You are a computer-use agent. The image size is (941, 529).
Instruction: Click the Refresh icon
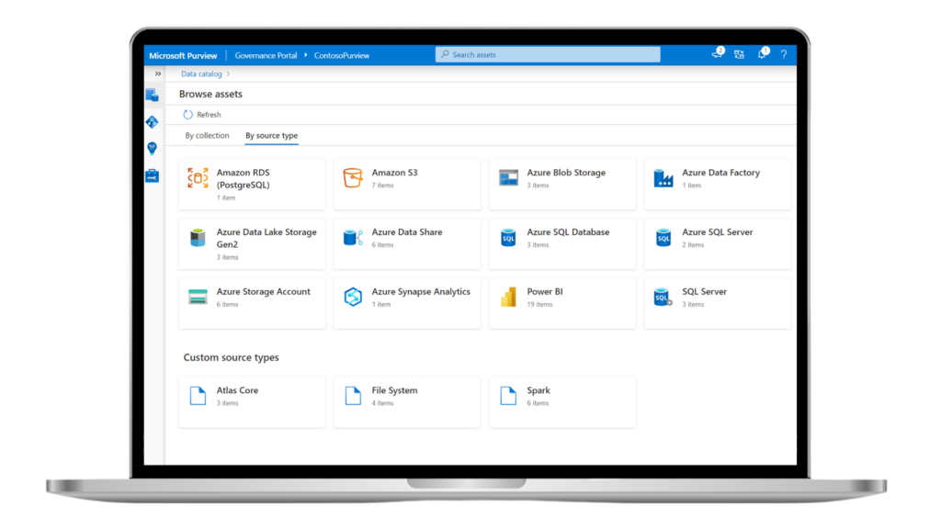(x=187, y=115)
